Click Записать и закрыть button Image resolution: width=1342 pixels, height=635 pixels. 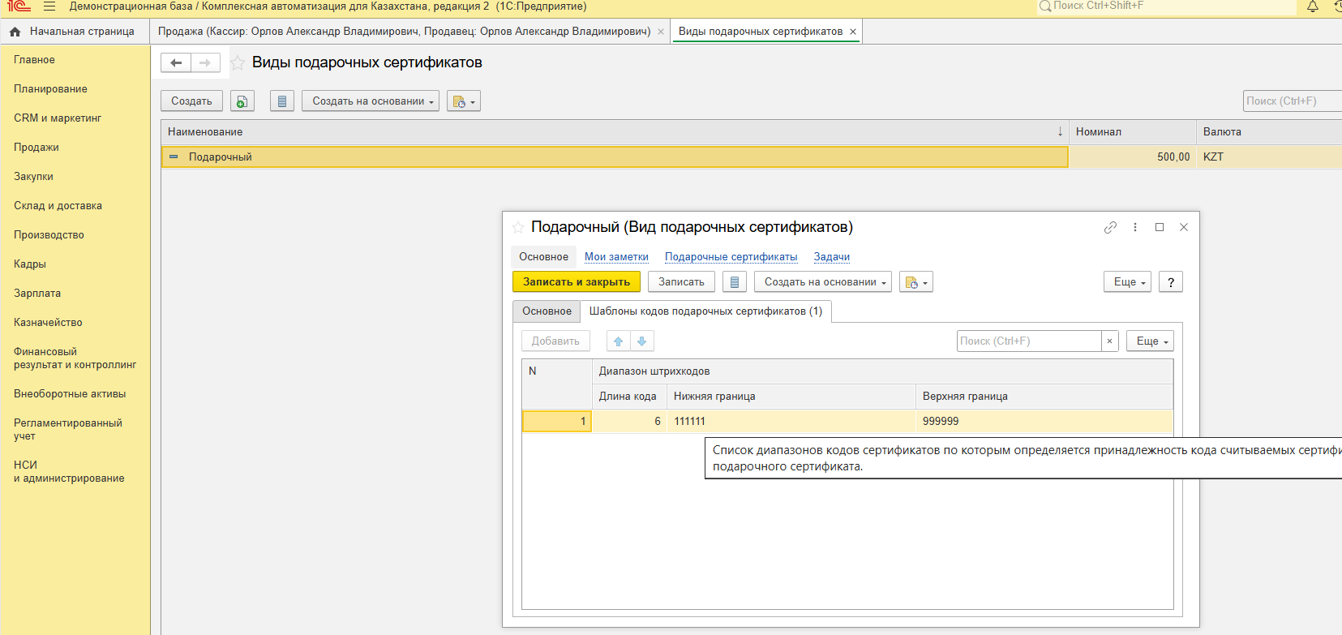click(576, 282)
